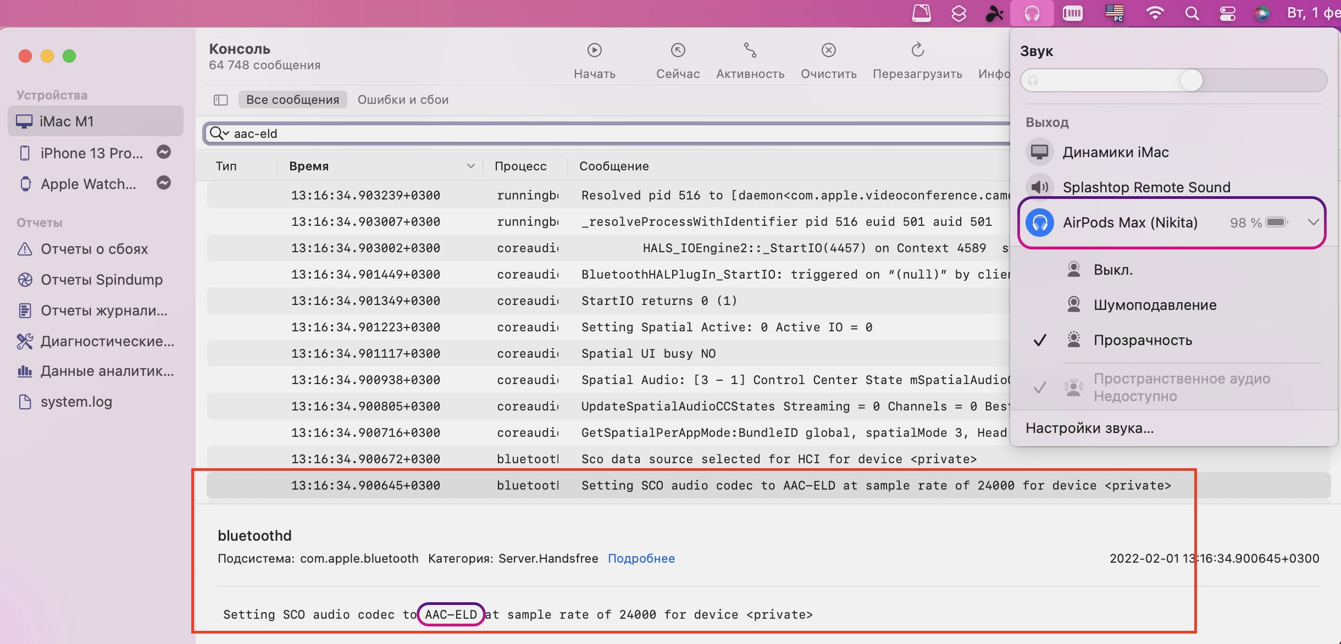Click the Reload (Перезагрузить) toolbar icon
The height and width of the screenshot is (644, 1341).
click(917, 51)
